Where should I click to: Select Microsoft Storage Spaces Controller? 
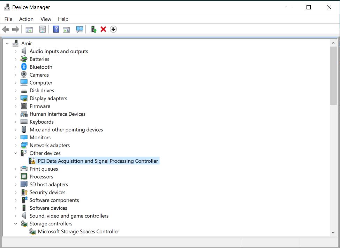point(78,231)
